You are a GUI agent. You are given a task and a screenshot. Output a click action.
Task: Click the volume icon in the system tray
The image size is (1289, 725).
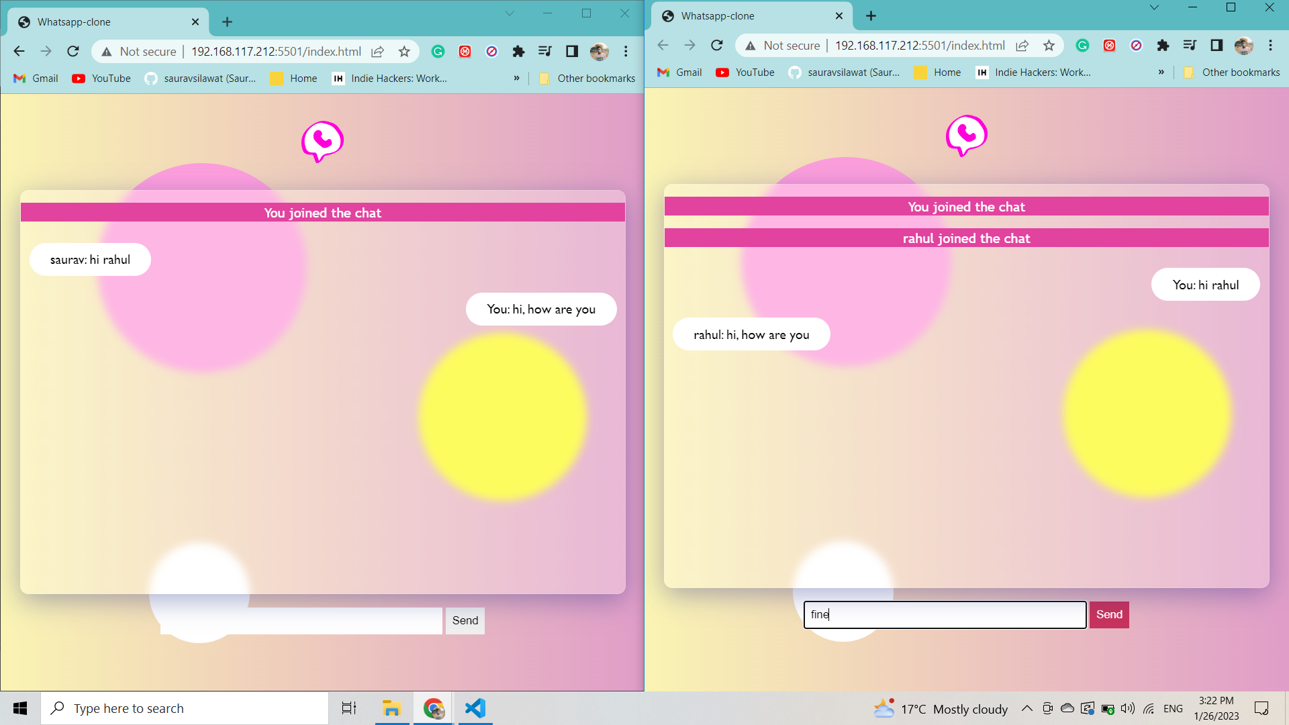click(x=1127, y=708)
